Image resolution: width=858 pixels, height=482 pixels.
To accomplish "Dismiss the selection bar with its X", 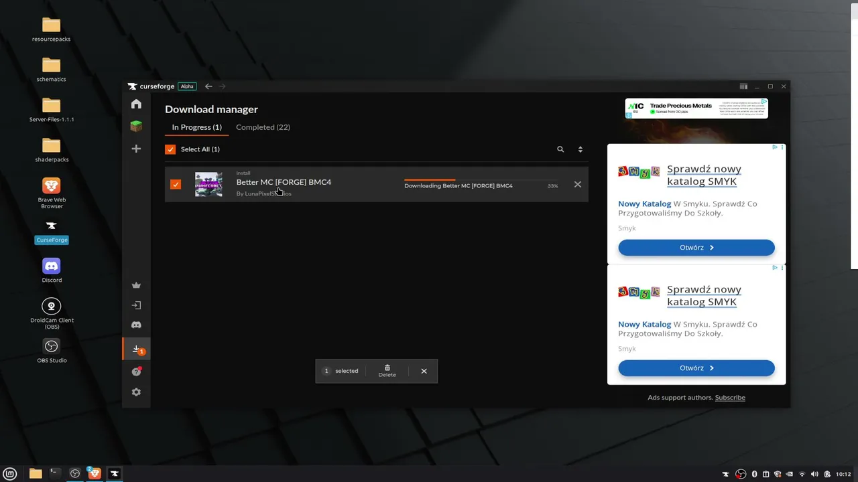I will pos(424,371).
